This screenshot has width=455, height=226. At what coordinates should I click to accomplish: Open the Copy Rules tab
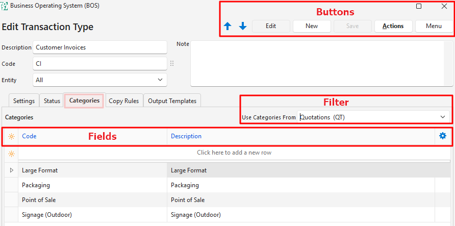click(123, 101)
